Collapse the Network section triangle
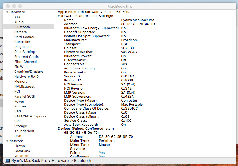This screenshot has height=166, width=238. click(7, 141)
